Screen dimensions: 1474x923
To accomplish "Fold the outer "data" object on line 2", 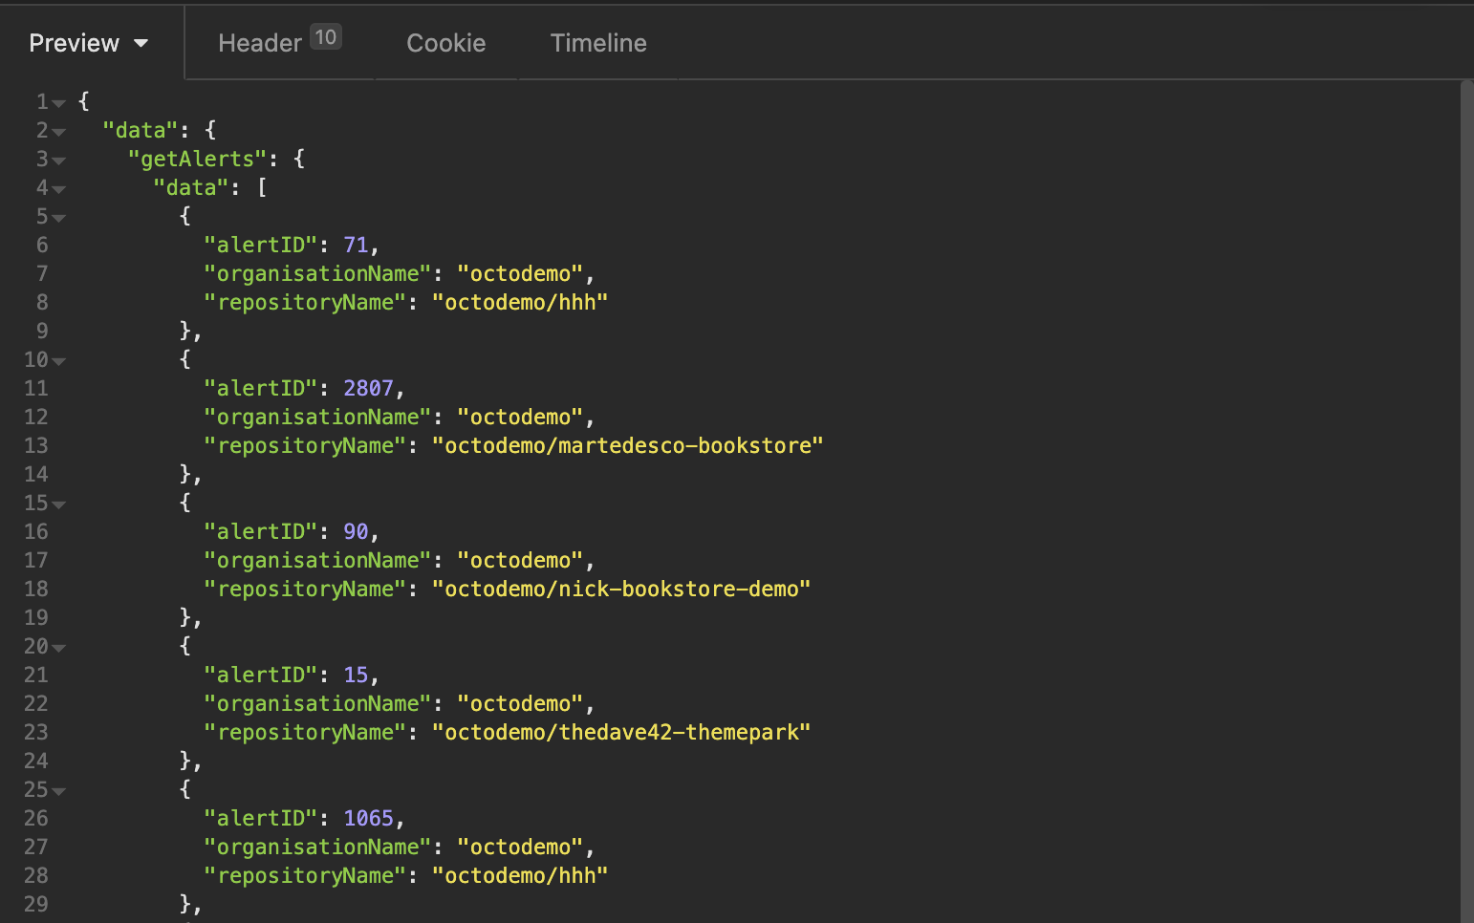I will click(x=59, y=132).
